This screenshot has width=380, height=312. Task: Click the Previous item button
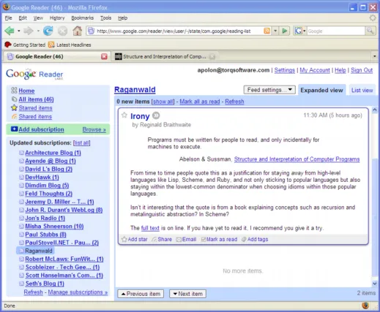click(141, 294)
